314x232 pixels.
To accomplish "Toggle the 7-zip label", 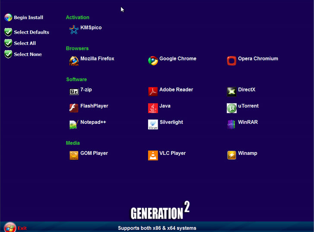I will click(86, 90).
